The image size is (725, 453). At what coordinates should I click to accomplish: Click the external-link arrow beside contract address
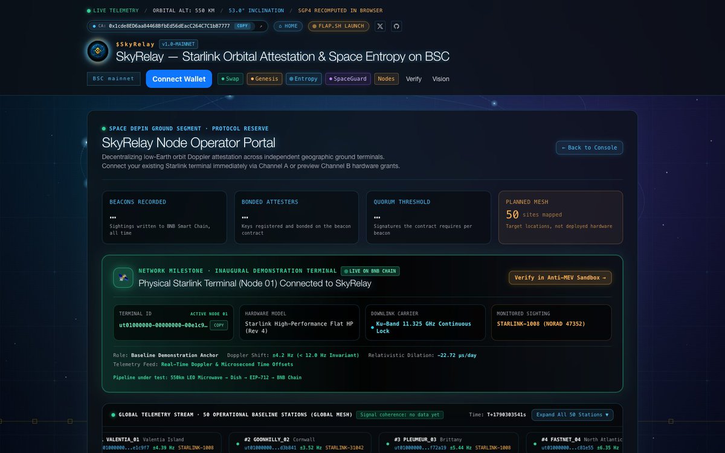coord(260,26)
